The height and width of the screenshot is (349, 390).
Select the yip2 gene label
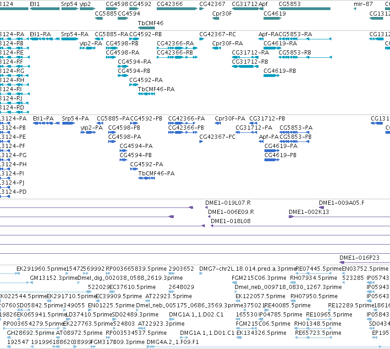tap(85, 4)
